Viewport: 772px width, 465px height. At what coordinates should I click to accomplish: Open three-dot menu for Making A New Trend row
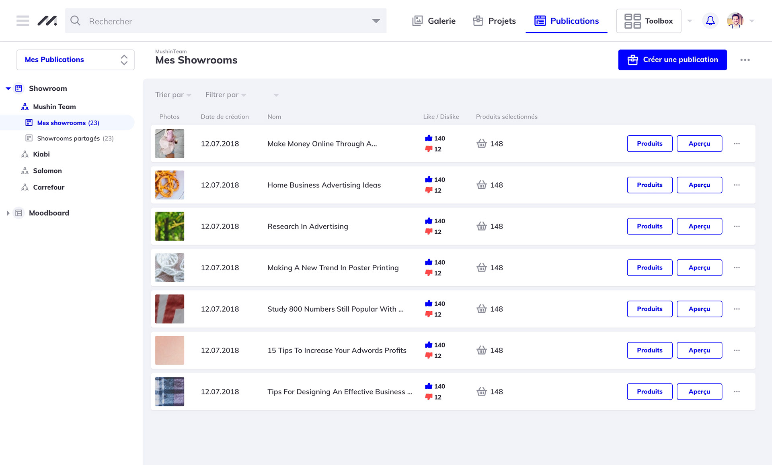(x=737, y=267)
